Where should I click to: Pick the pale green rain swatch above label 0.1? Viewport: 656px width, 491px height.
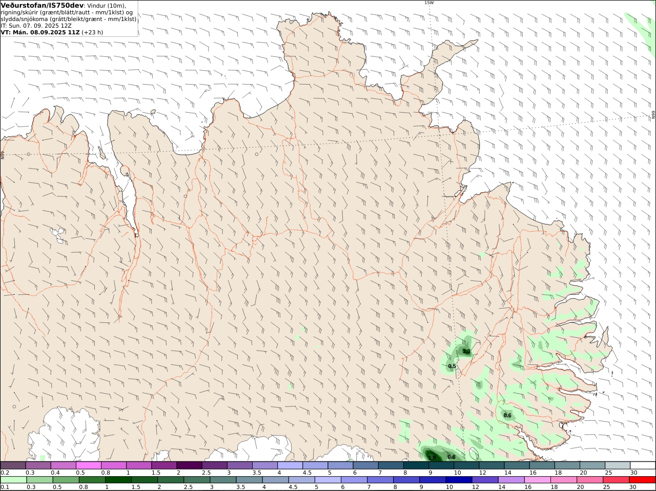click(13, 480)
